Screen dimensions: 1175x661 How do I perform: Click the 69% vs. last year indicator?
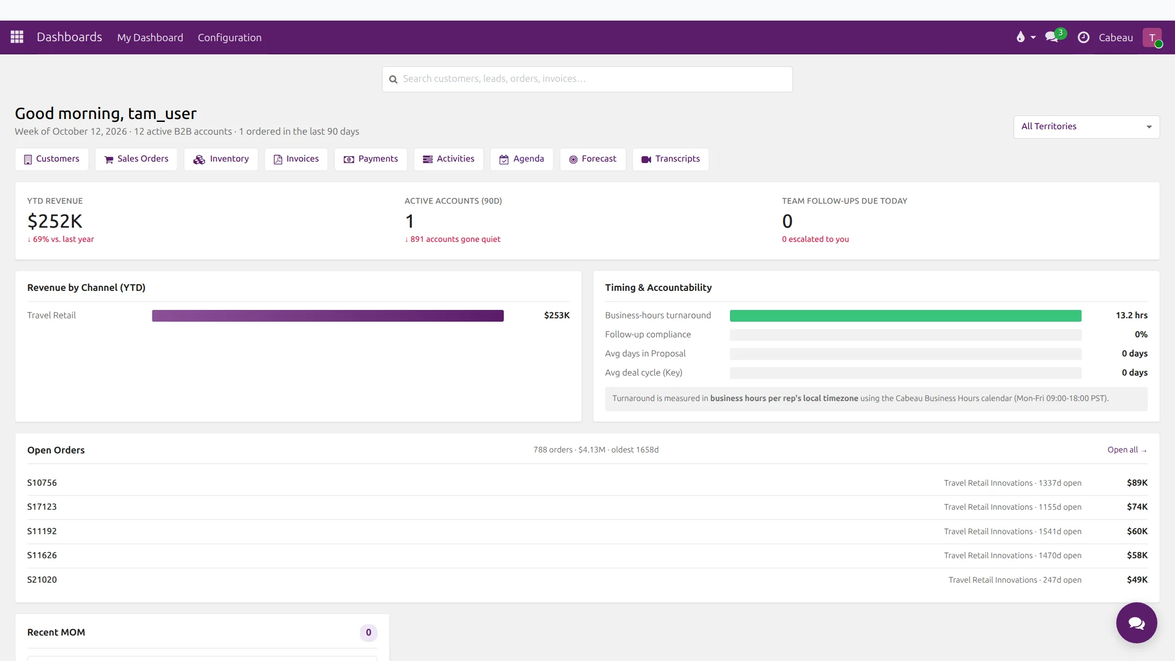(61, 239)
